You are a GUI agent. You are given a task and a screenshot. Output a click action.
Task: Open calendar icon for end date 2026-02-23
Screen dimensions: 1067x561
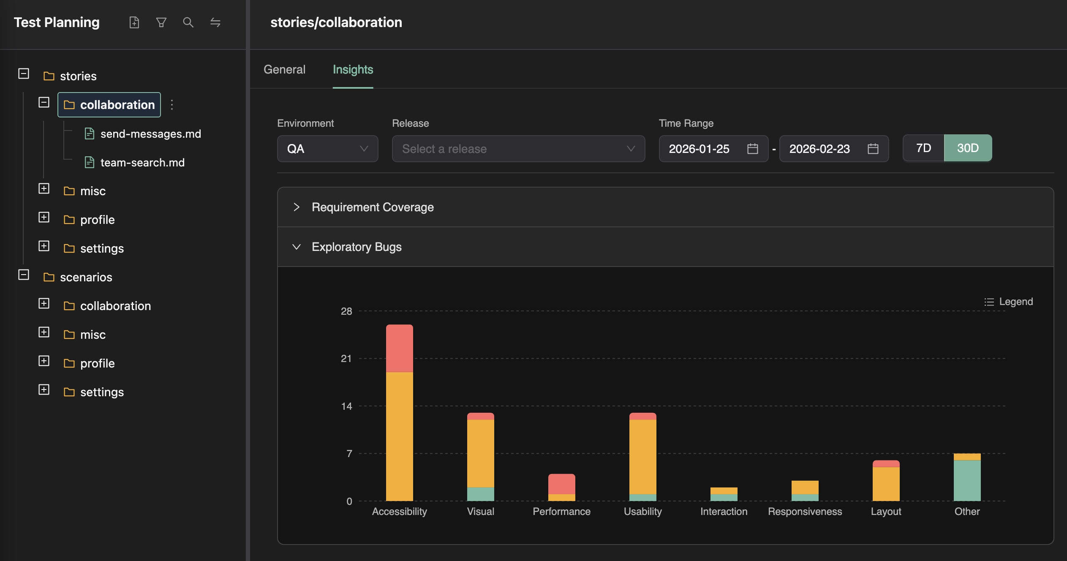(x=873, y=149)
